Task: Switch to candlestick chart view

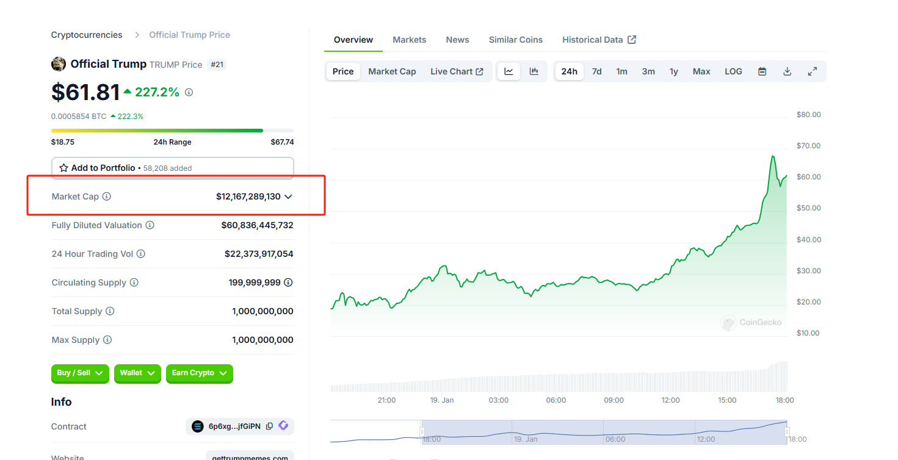Action: [534, 71]
